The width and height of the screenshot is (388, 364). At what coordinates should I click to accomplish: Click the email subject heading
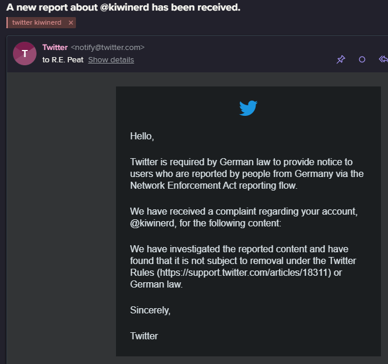coord(123,8)
